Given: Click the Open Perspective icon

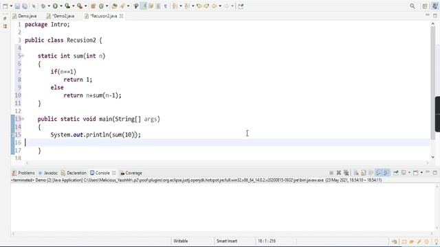Looking at the screenshot, I should pos(425,6).
